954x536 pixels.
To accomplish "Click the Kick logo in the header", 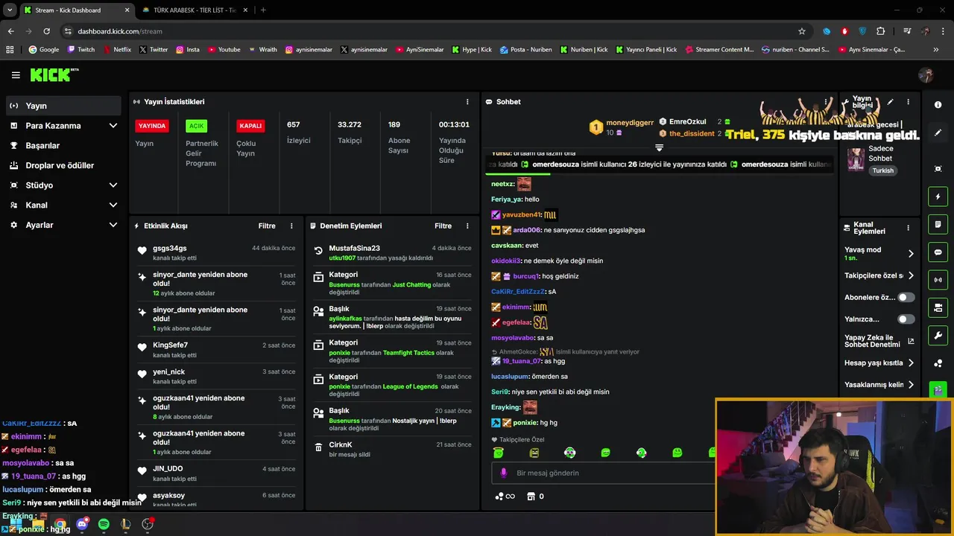I will pyautogui.click(x=54, y=74).
